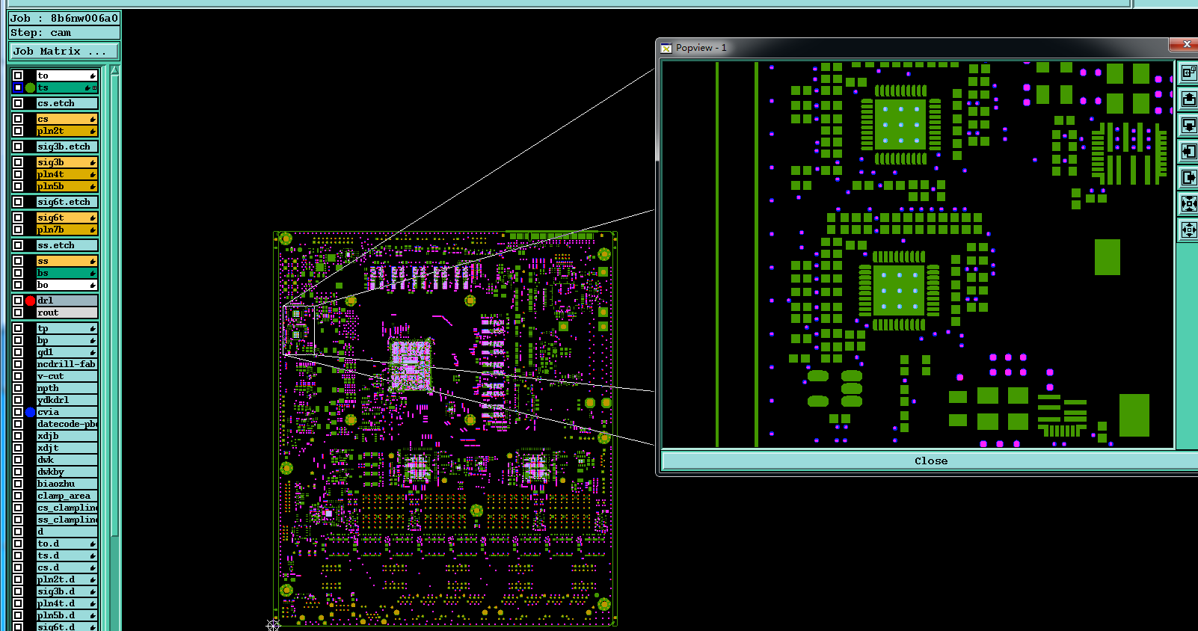Image resolution: width=1198 pixels, height=631 pixels.
Task: Click the pencil icon on the pln2t layer
Action: click(x=93, y=131)
